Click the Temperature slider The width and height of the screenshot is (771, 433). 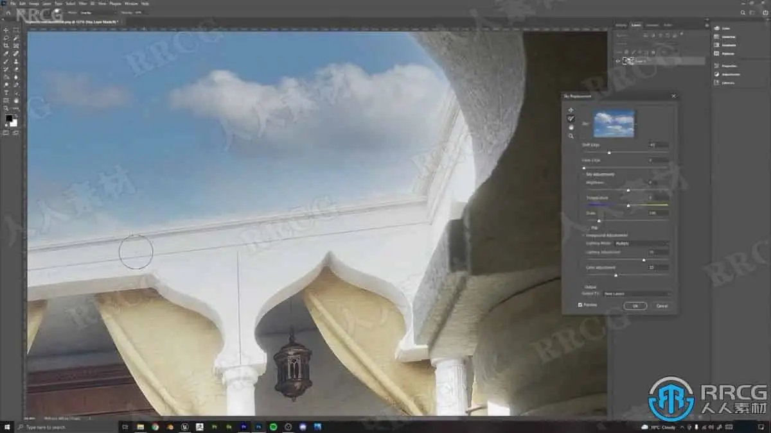[627, 205]
